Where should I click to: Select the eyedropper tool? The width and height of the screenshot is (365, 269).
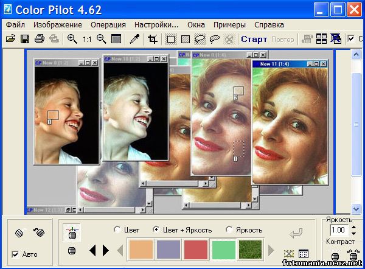pyautogui.click(x=134, y=39)
